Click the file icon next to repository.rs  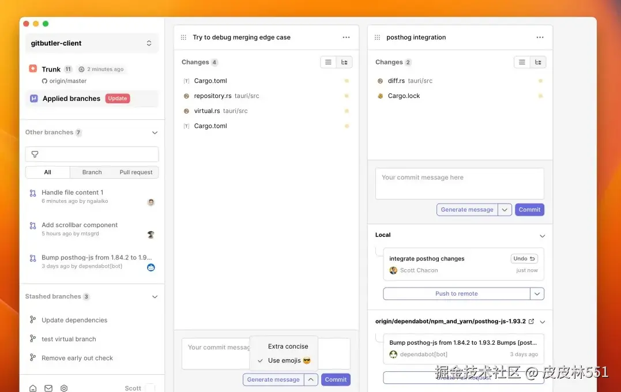[x=186, y=96]
